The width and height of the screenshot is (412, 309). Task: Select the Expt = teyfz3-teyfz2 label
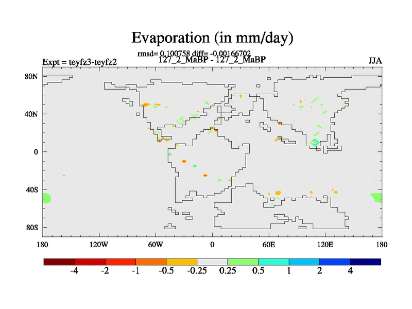pyautogui.click(x=79, y=62)
